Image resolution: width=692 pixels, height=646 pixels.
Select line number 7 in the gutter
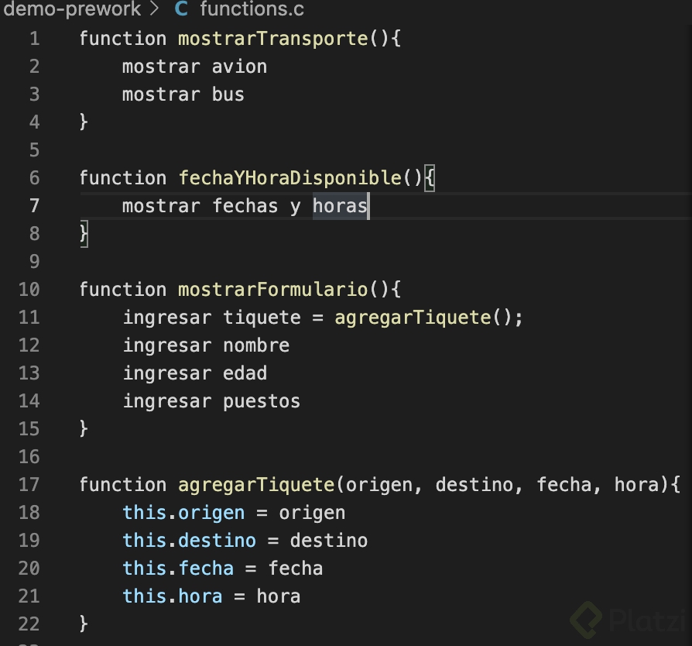click(33, 206)
